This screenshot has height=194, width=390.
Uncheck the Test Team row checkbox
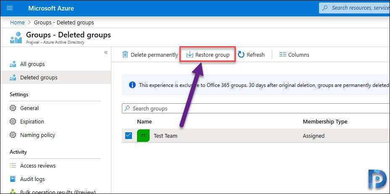click(x=129, y=136)
